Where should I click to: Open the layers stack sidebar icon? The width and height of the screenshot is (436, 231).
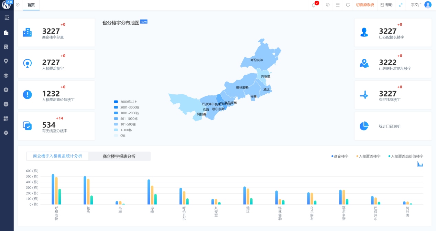click(x=6, y=76)
